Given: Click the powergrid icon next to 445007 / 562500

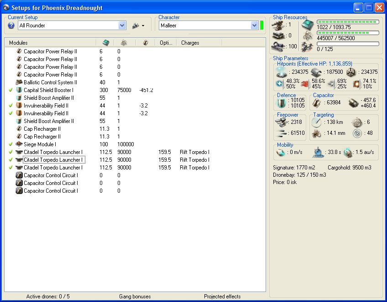Looking at the screenshot, I should 308,36.
